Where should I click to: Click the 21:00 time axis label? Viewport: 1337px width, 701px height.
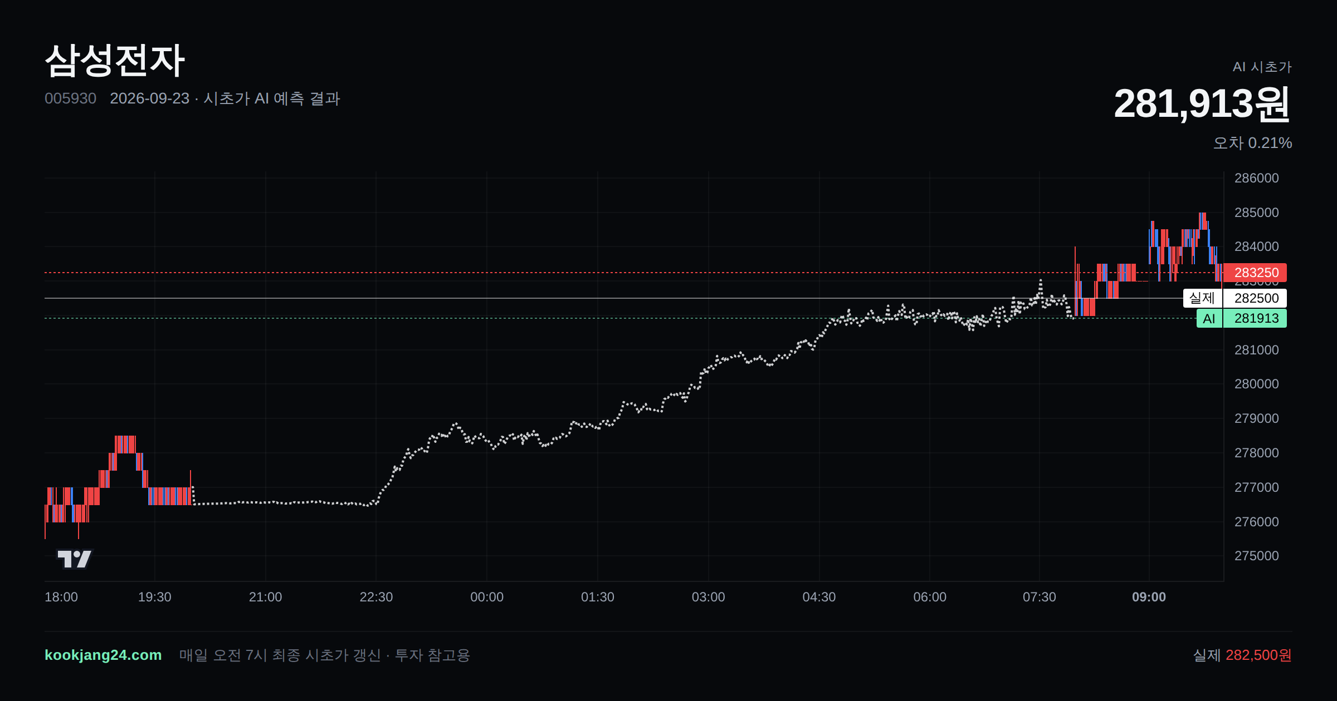point(265,597)
